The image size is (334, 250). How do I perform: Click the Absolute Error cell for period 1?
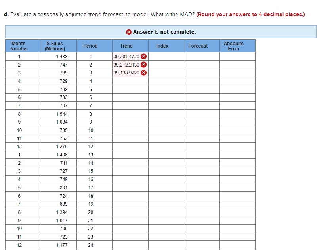click(x=237, y=56)
